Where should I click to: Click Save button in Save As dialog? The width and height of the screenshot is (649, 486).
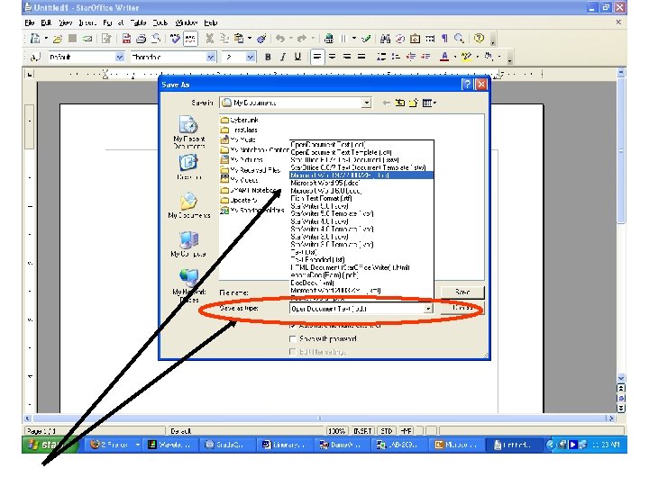point(462,292)
